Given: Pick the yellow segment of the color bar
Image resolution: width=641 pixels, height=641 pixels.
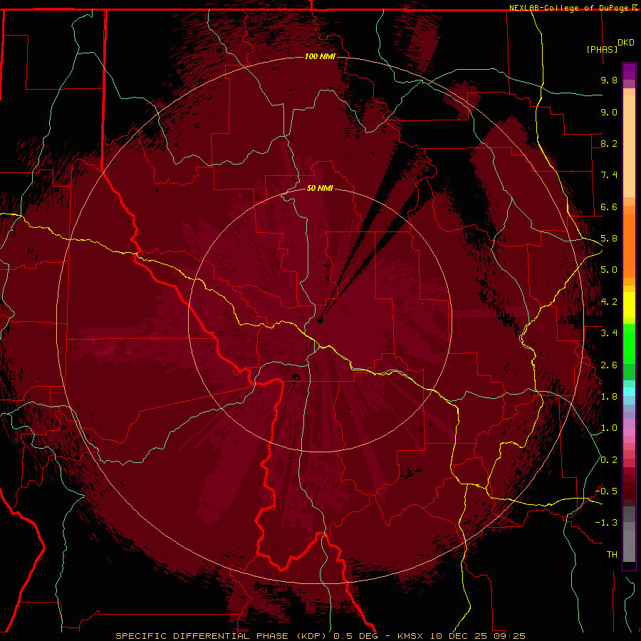Looking at the screenshot, I should coord(629,305).
